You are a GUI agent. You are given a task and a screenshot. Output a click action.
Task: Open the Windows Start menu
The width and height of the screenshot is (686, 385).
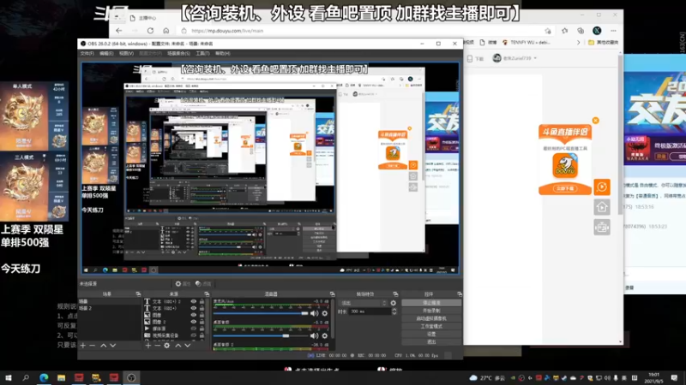[8, 377]
